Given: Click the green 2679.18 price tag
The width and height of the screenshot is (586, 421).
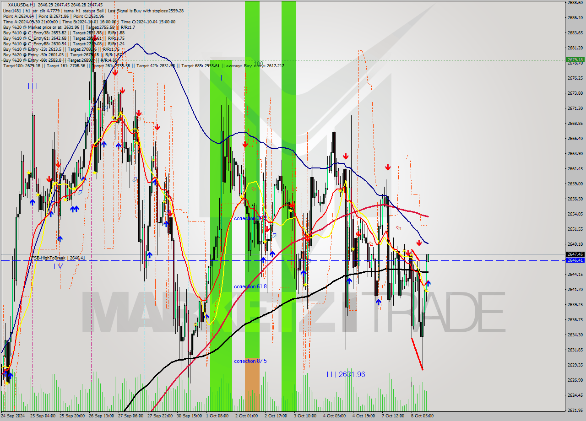Looking at the screenshot, I should 575,59.
